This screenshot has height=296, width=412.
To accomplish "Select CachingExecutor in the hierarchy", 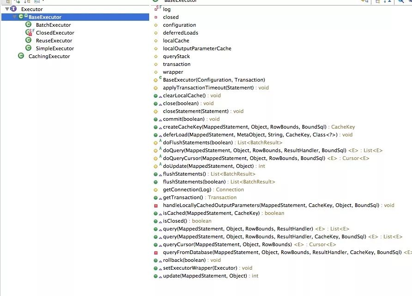I will 49,56.
